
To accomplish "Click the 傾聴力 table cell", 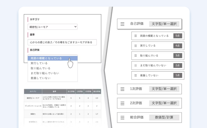I will [33, 114].
